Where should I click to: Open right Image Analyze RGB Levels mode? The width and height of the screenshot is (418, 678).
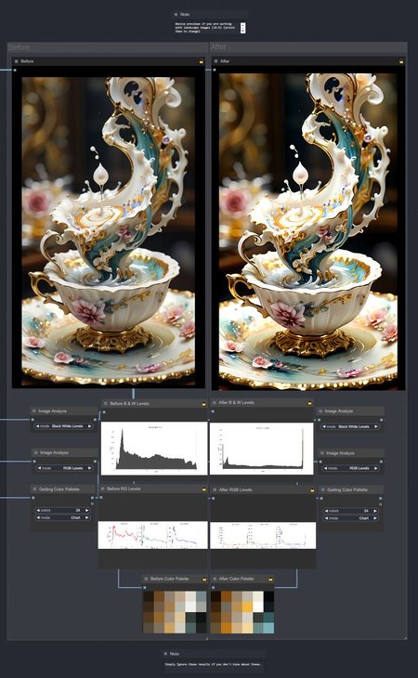pos(349,468)
